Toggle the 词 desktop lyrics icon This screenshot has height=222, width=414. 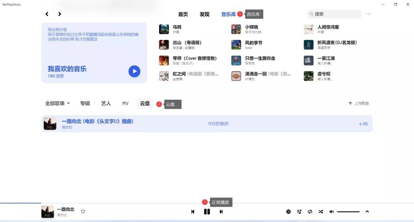click(289, 212)
